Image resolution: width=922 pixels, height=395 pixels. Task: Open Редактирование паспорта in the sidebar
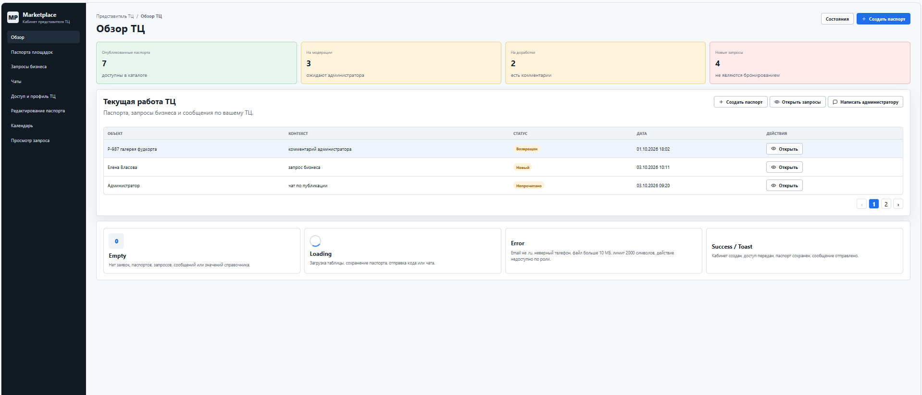[x=43, y=111]
